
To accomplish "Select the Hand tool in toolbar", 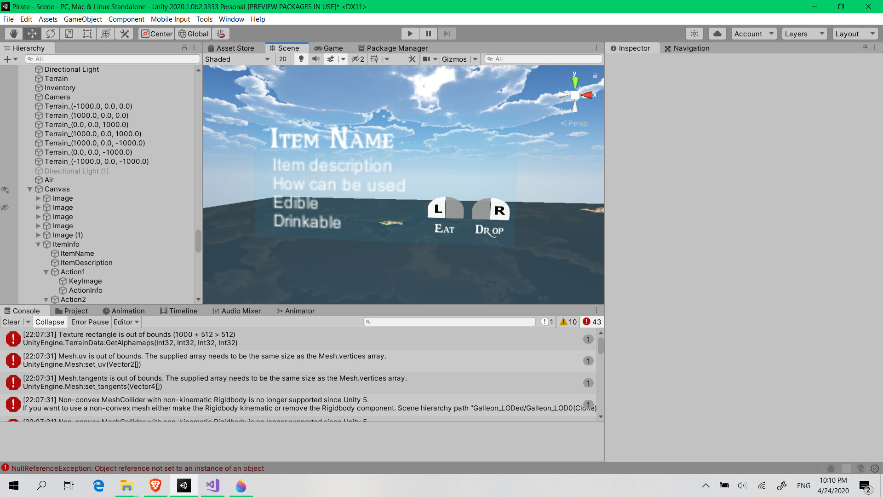I will click(x=14, y=34).
